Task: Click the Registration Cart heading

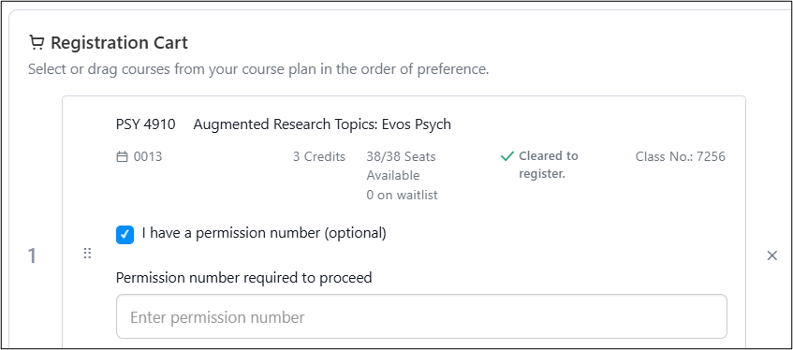Action: (x=119, y=43)
